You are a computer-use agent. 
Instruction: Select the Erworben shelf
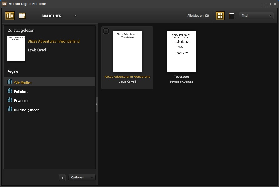[50, 100]
